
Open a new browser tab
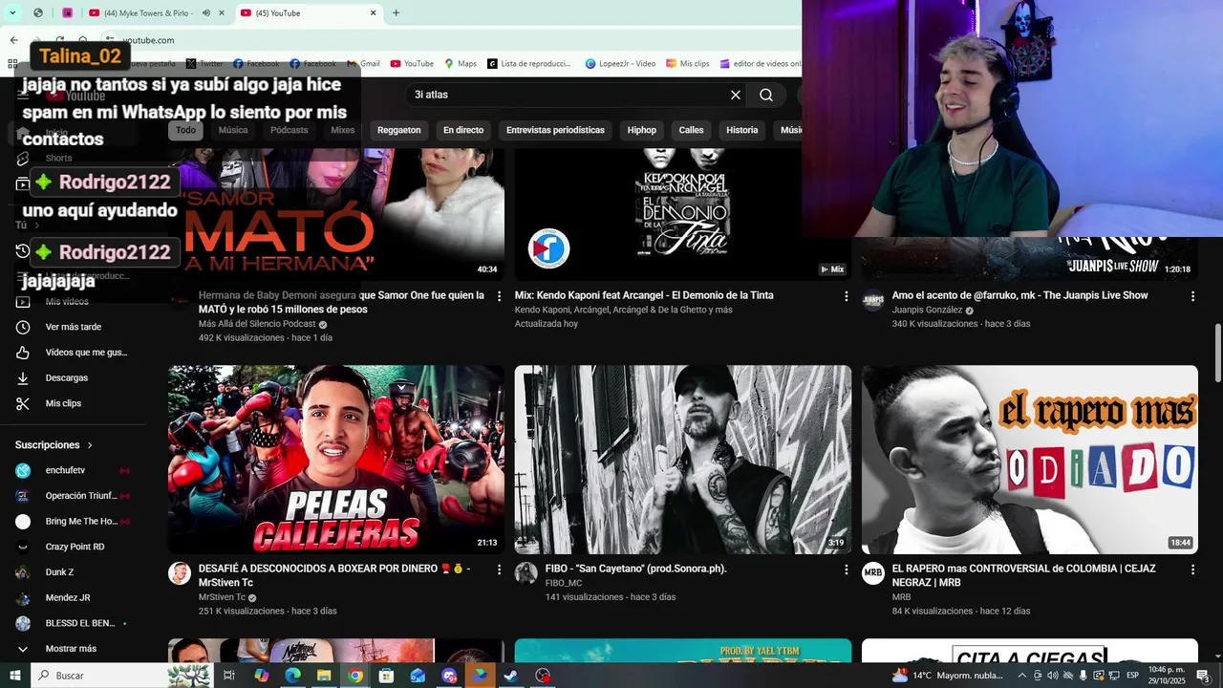point(396,12)
